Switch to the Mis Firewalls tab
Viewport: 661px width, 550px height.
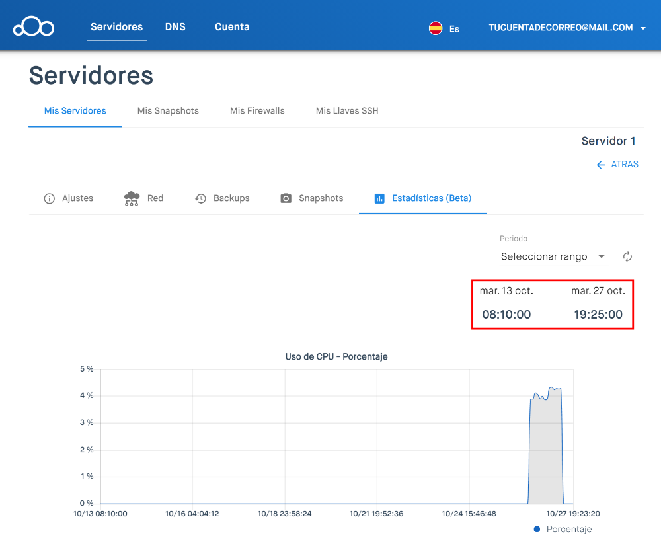click(x=257, y=111)
